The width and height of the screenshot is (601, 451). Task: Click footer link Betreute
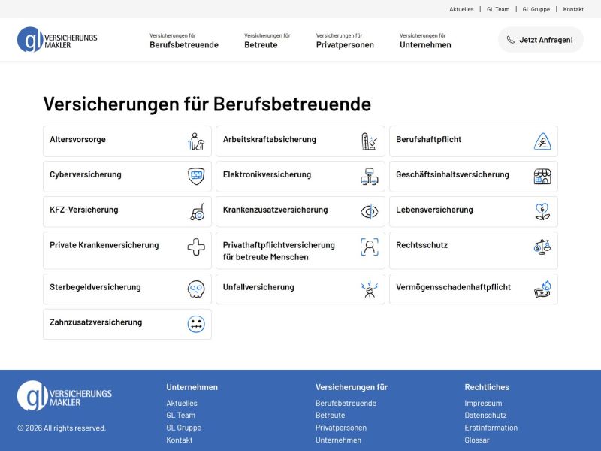point(330,416)
